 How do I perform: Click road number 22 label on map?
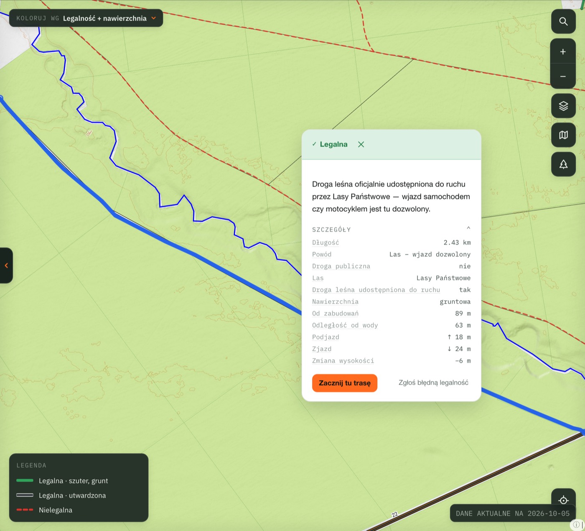394,515
